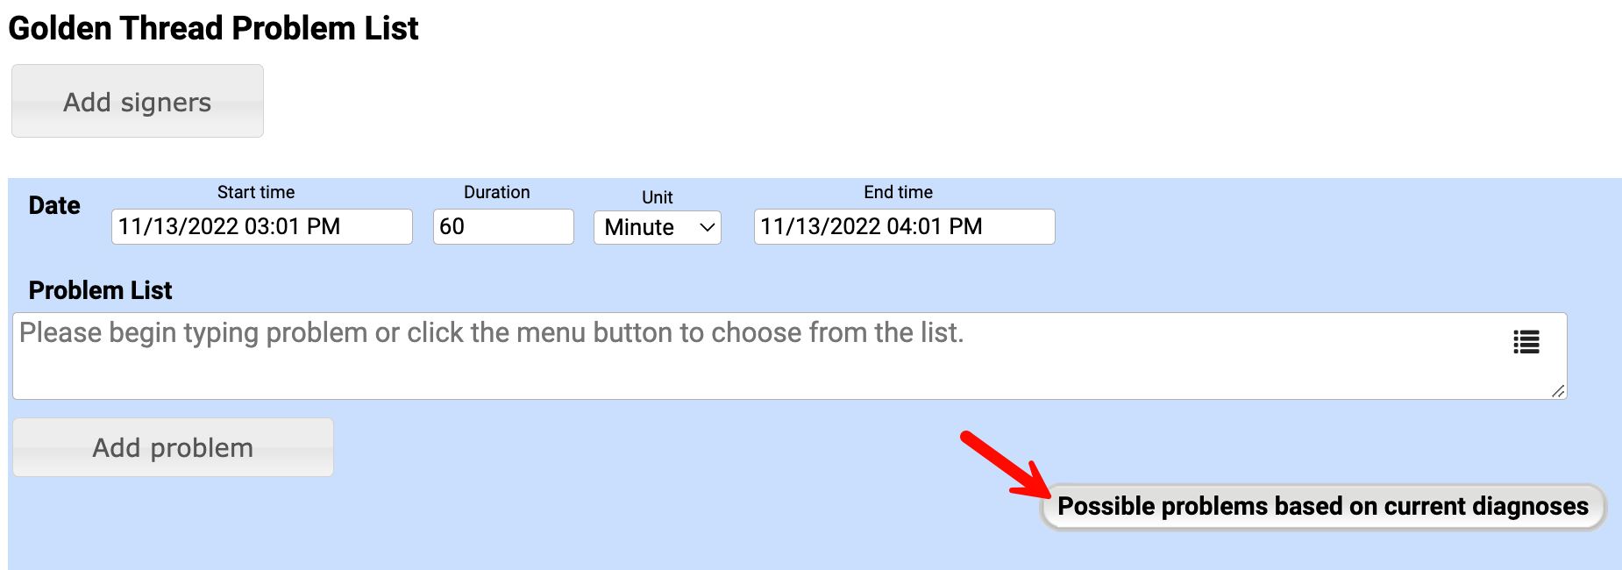The image size is (1622, 570).
Task: Click the Duration label text
Action: click(x=496, y=192)
